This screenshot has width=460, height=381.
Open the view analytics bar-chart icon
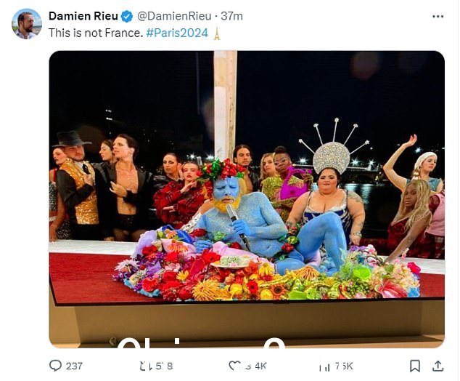(325, 367)
